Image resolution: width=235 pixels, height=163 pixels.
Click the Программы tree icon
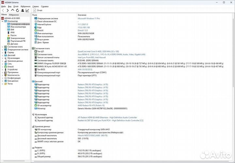[x=6, y=72]
